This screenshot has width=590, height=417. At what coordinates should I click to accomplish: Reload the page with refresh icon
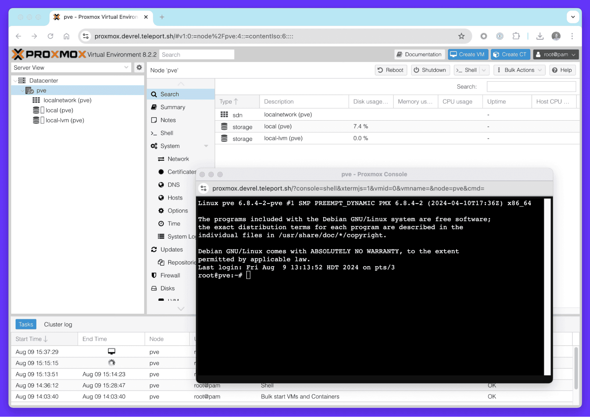[50, 36]
